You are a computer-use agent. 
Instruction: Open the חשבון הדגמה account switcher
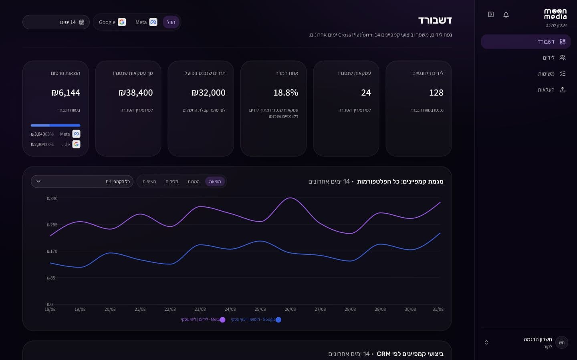(526, 342)
